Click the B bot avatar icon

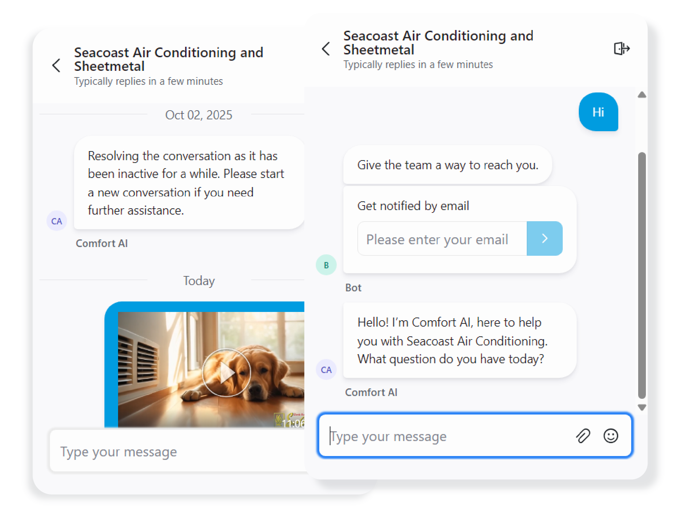coord(326,265)
